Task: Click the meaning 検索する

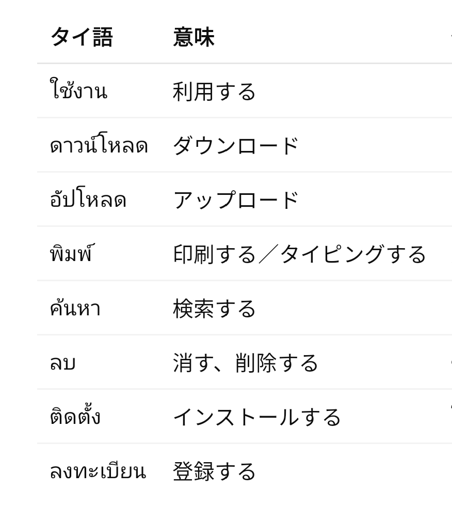Action: 214,309
